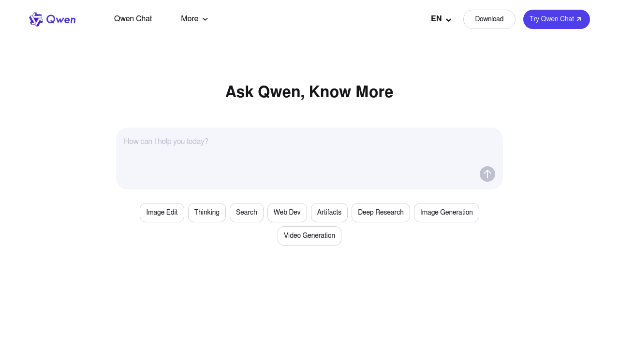619x348 pixels.
Task: Expand the More navigation chevron
Action: [205, 19]
